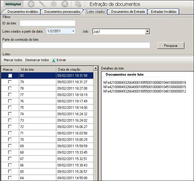Click Desmarcar todos in lotes toolbar
This screenshot has height=181, width=194.
(x=37, y=60)
